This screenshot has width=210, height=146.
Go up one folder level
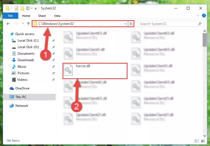click(28, 24)
